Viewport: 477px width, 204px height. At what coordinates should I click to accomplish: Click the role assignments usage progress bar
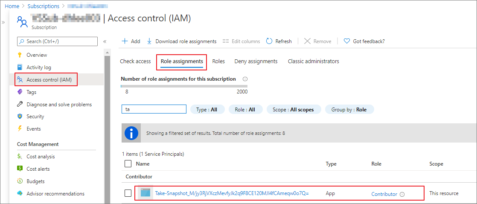click(184, 86)
